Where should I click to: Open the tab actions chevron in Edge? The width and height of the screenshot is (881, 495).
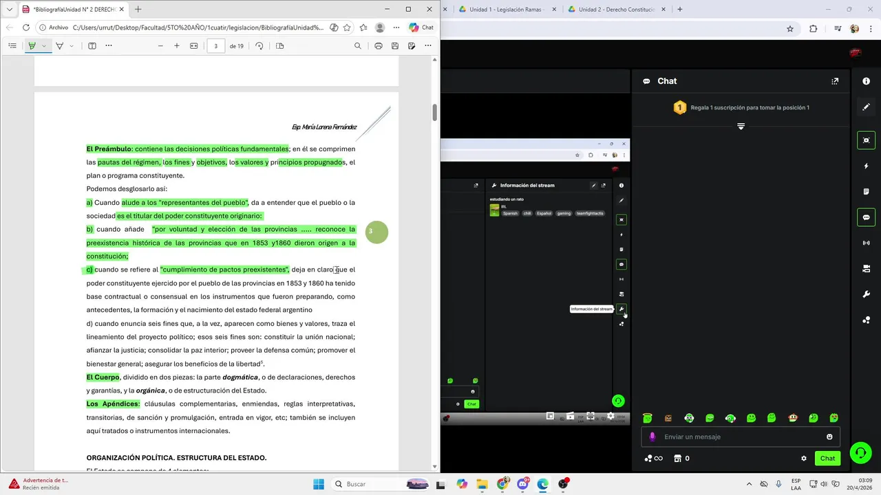pos(9,10)
